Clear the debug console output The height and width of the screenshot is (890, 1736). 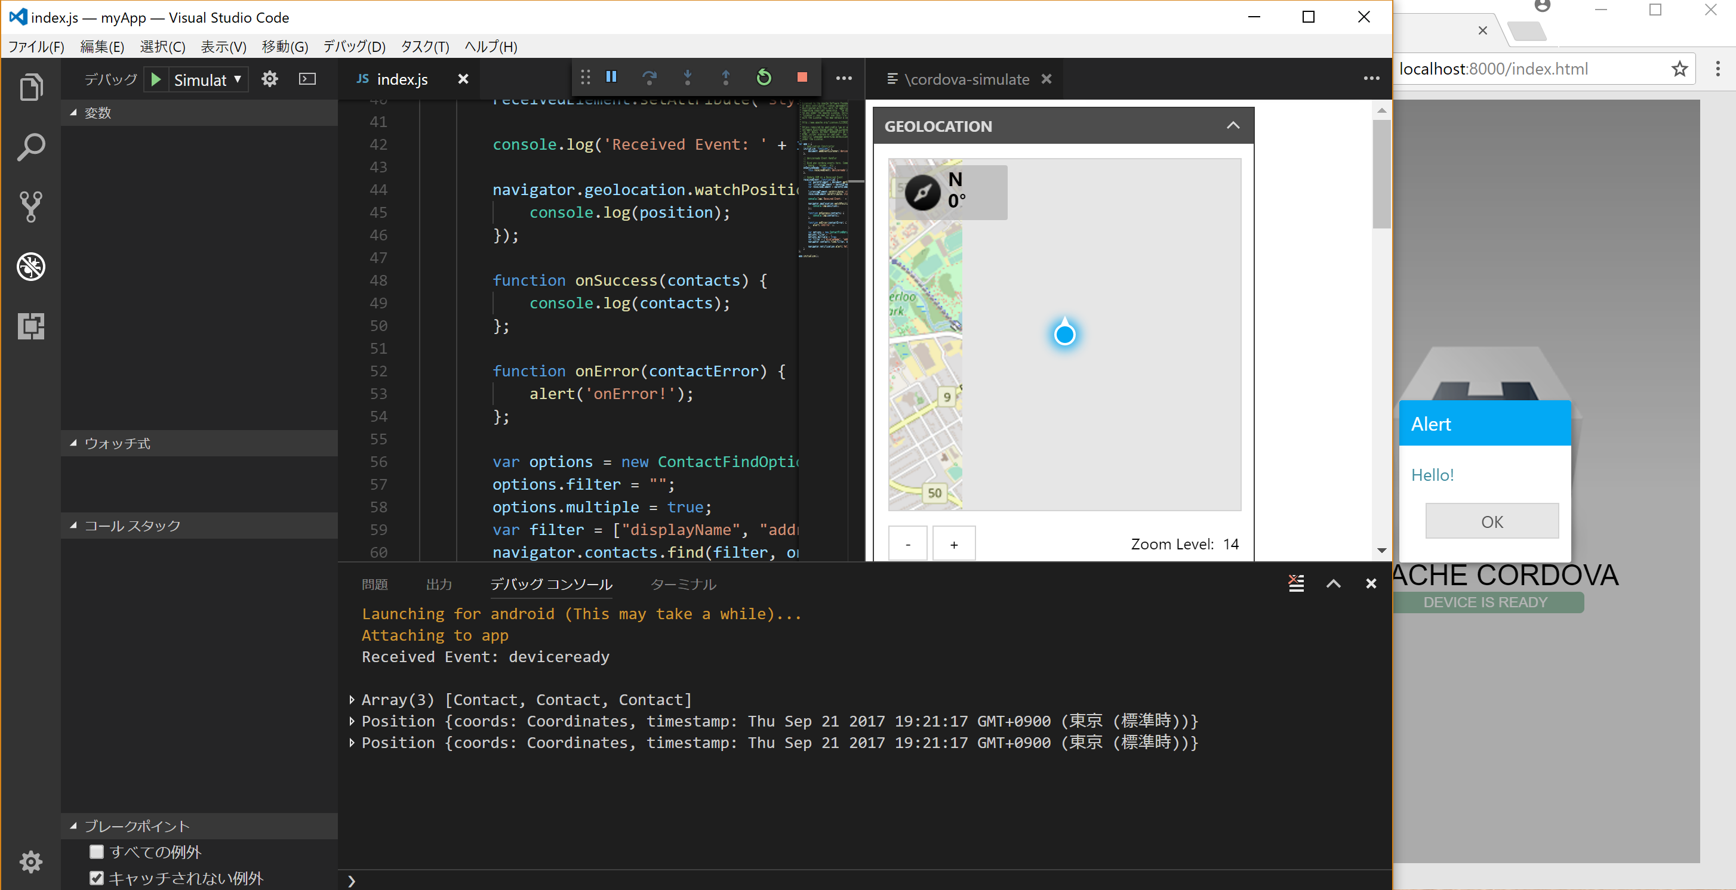point(1296,583)
